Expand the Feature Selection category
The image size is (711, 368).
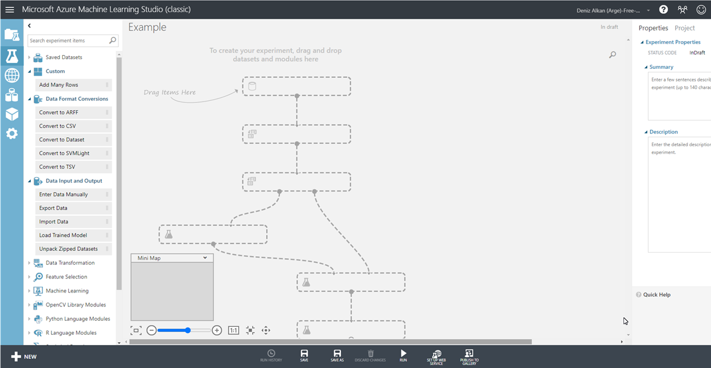click(x=30, y=277)
